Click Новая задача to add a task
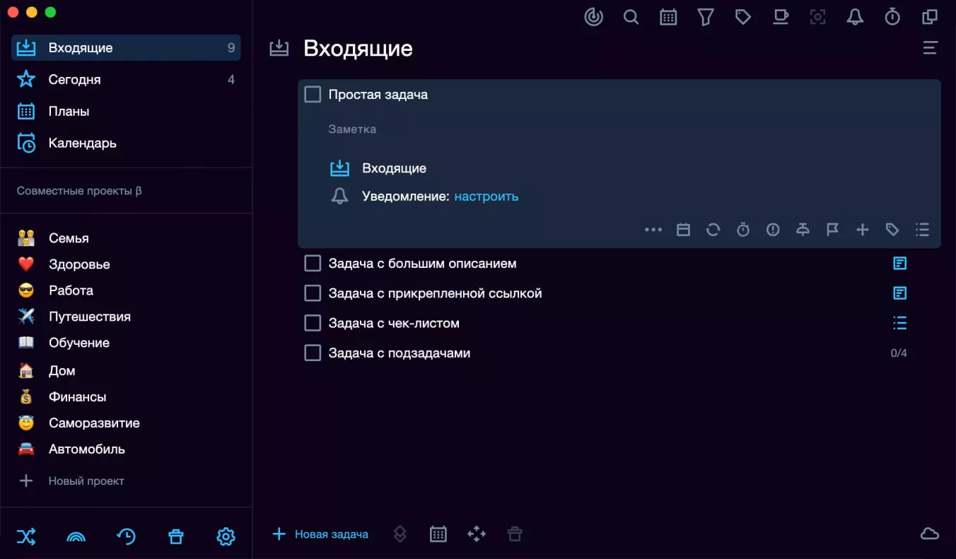 (x=320, y=534)
